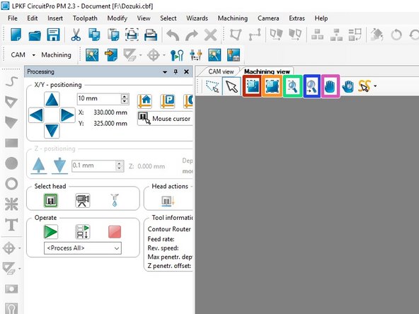Select the polygon edit tool in top toolbar
Screen dimensions: 419x314
pos(236,35)
